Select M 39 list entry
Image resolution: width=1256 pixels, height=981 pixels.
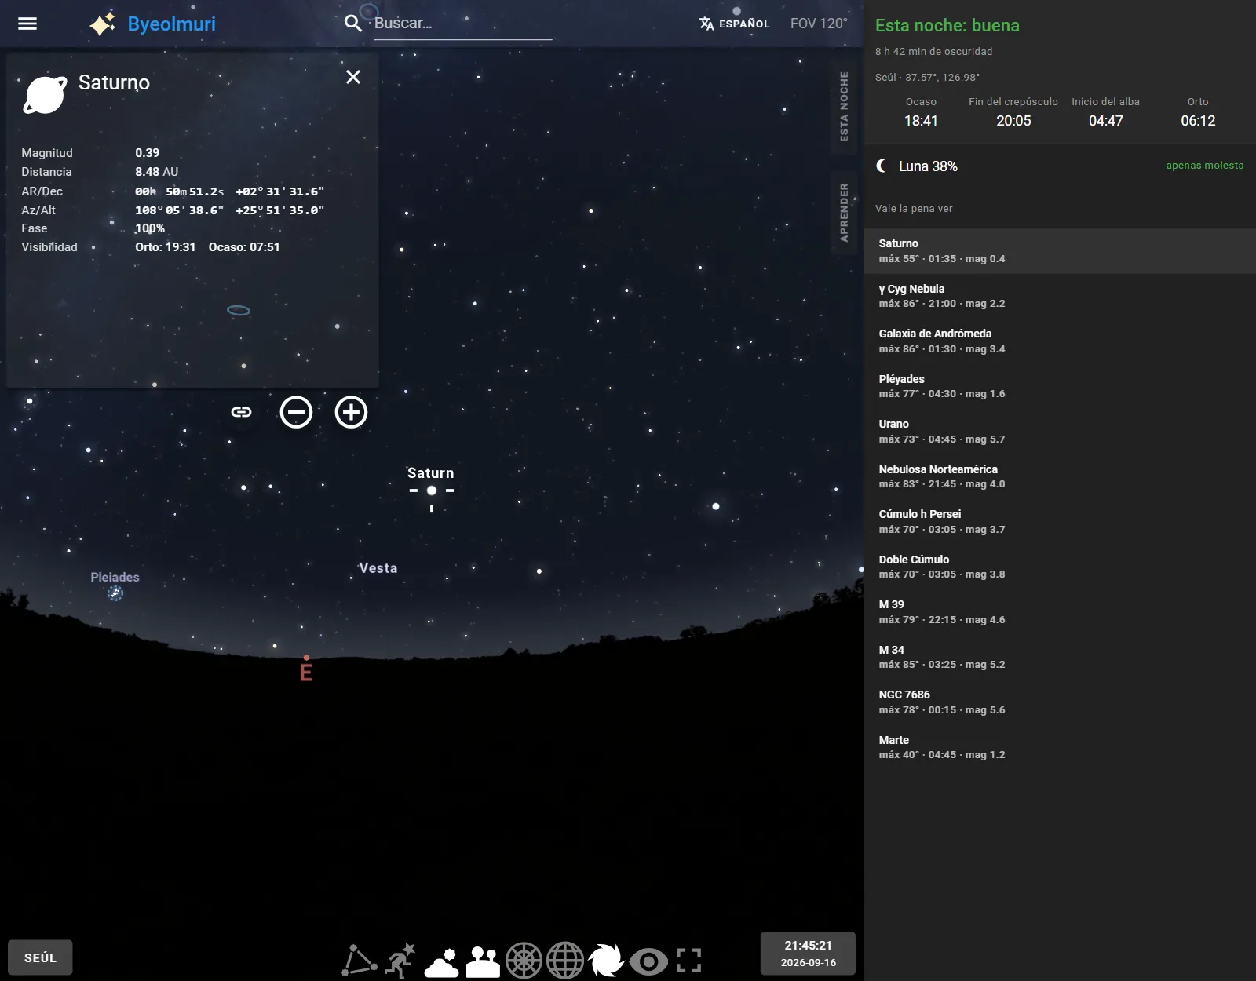(1060, 612)
